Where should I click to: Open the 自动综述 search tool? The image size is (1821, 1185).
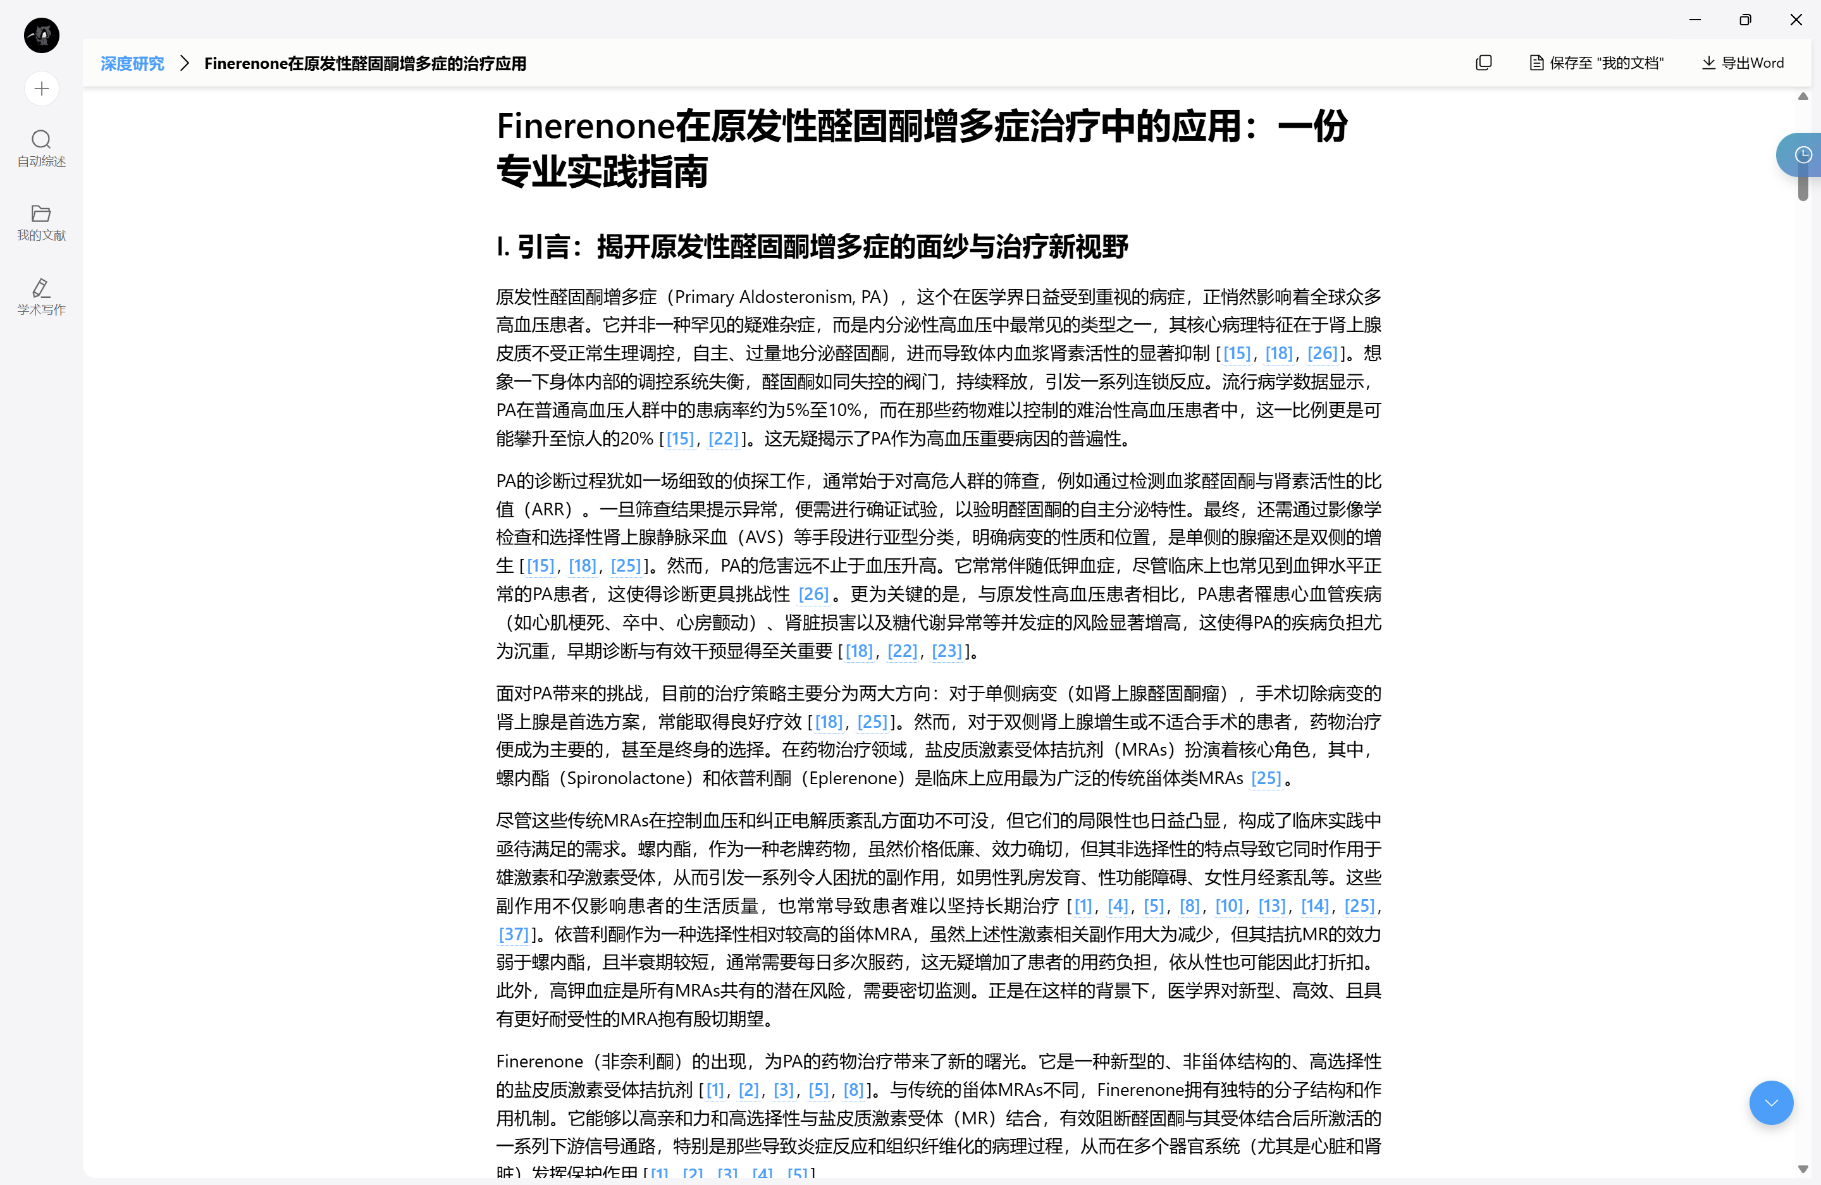(41, 147)
